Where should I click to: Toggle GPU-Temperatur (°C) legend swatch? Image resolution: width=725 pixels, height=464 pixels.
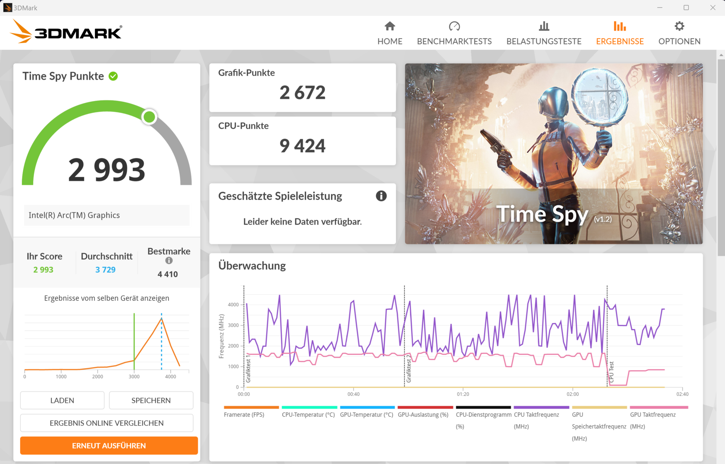click(x=367, y=407)
